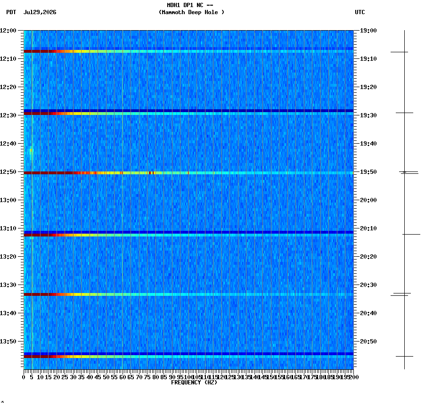
Task: Click the date 'Jul29,2026'
Action: coord(40,12)
